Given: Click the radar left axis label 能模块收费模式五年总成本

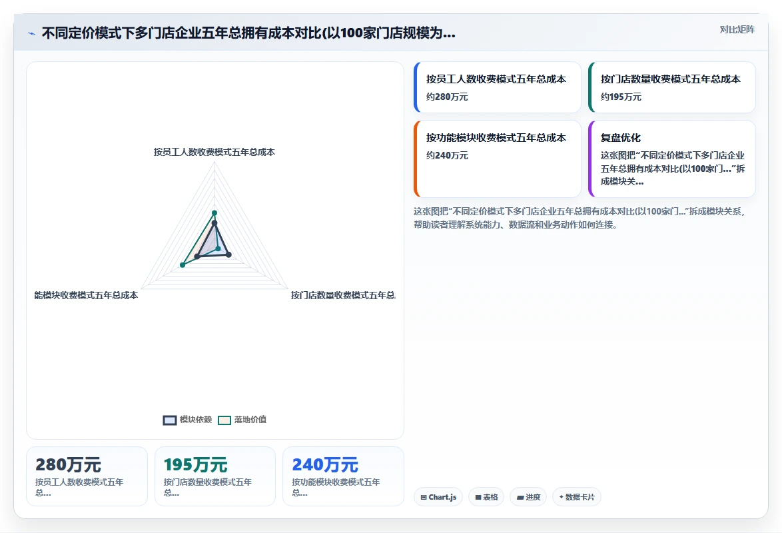Looking at the screenshot, I should pyautogui.click(x=86, y=295).
